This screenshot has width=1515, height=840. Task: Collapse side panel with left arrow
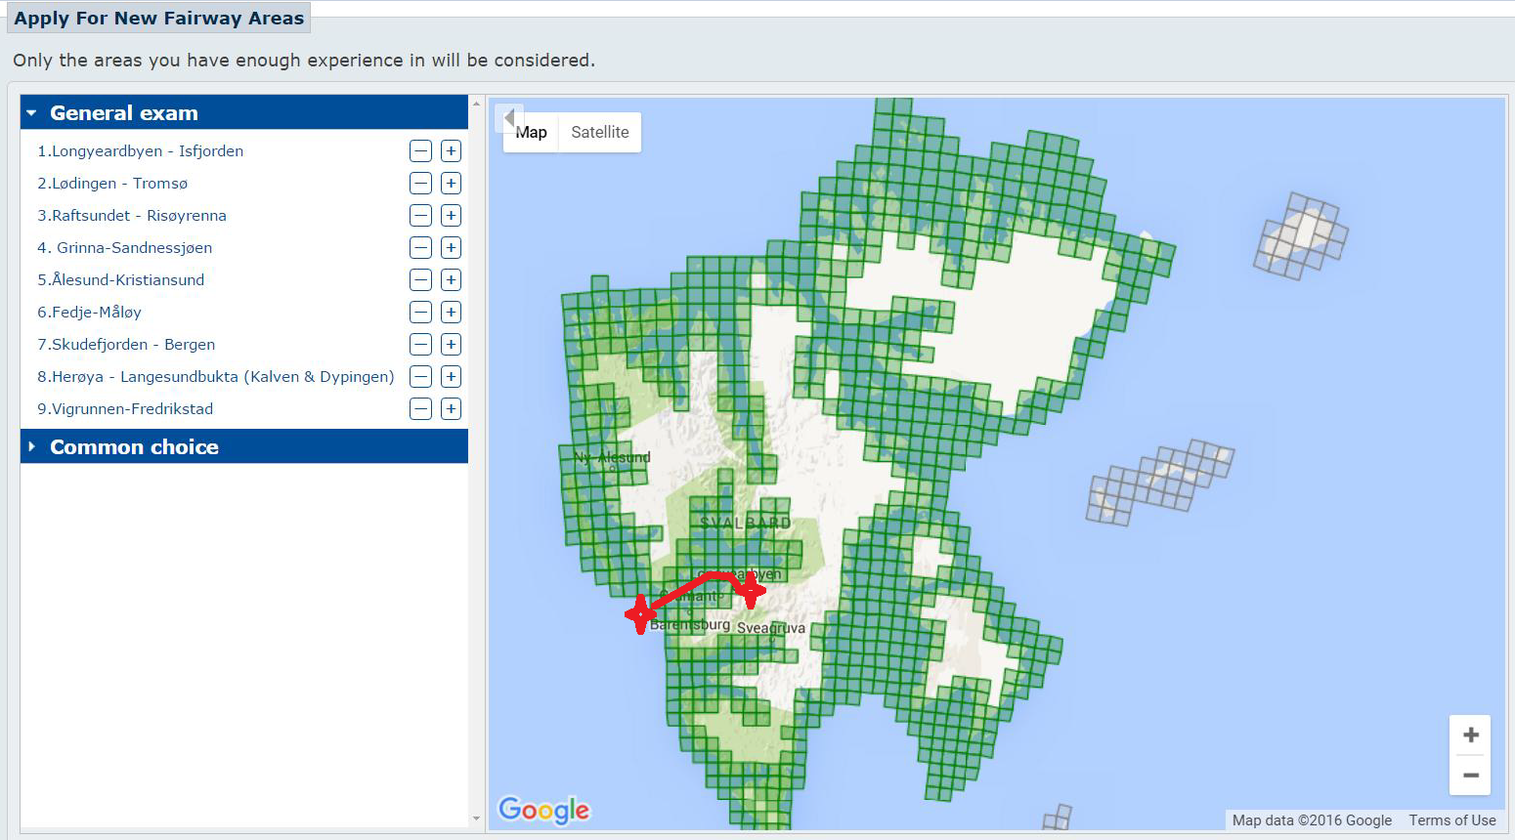(x=508, y=118)
